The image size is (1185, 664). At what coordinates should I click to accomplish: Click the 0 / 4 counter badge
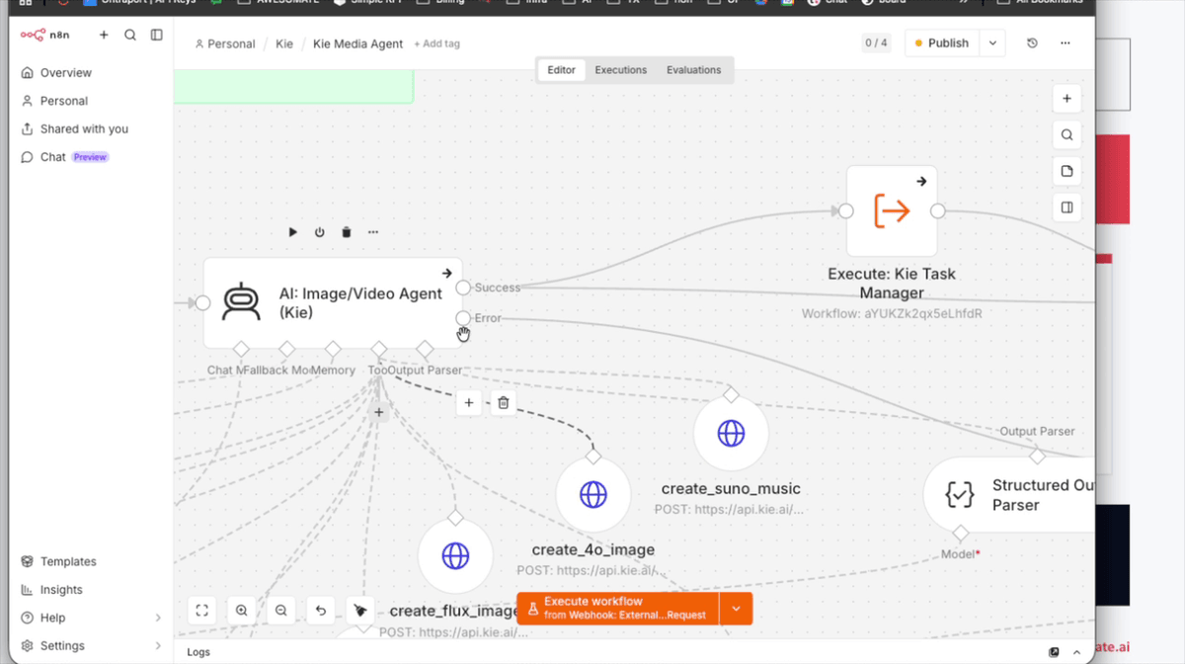[x=876, y=42]
